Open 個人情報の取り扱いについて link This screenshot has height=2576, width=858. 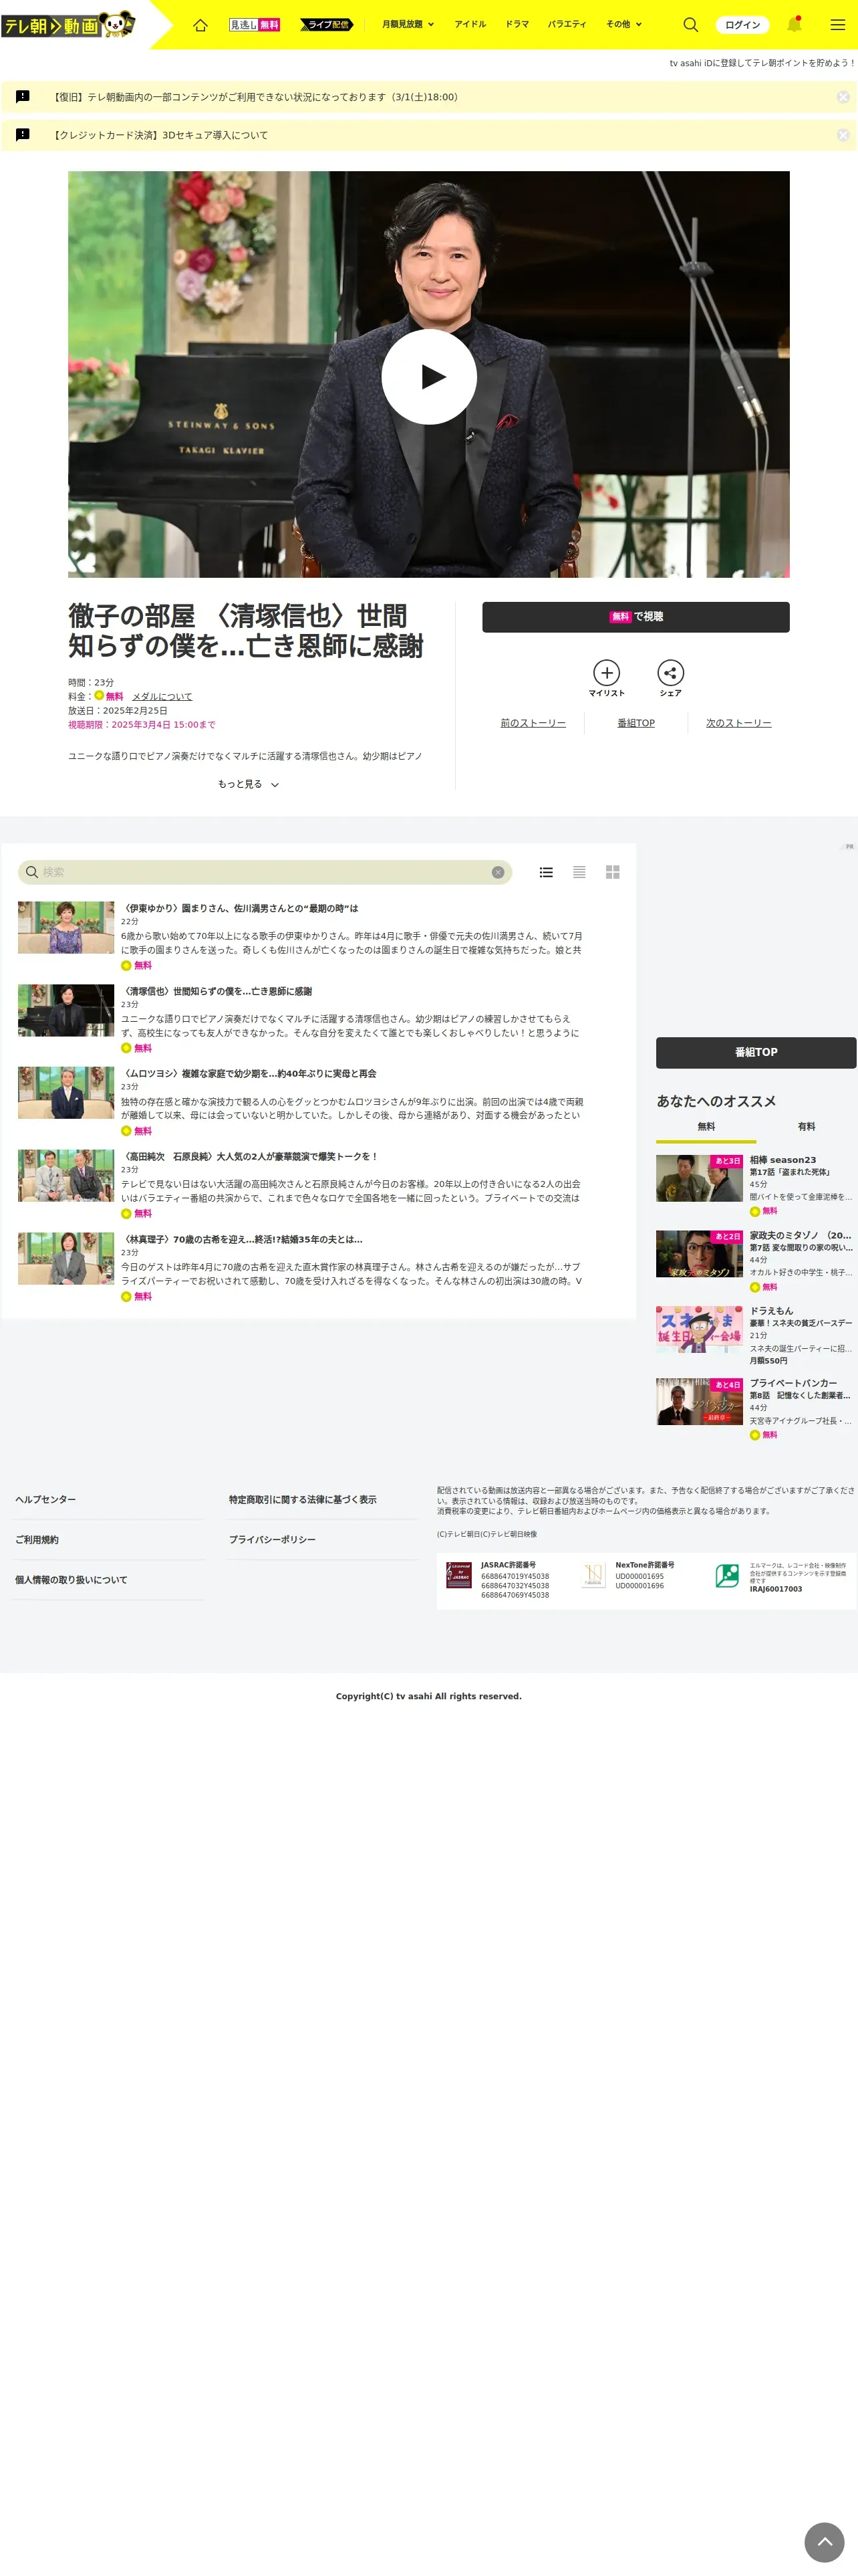71,1579
